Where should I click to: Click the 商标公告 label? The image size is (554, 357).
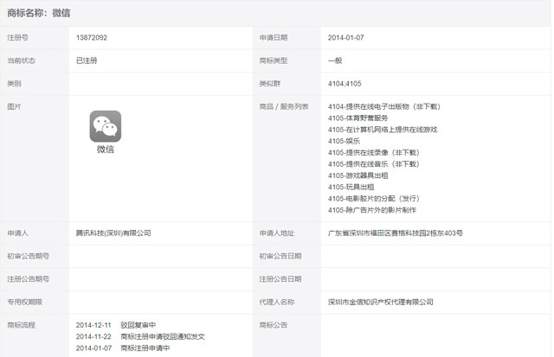274,325
